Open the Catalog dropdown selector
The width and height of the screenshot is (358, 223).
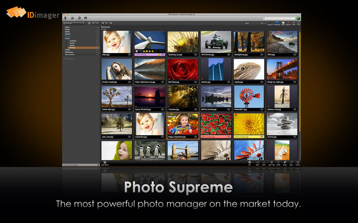tap(74, 24)
